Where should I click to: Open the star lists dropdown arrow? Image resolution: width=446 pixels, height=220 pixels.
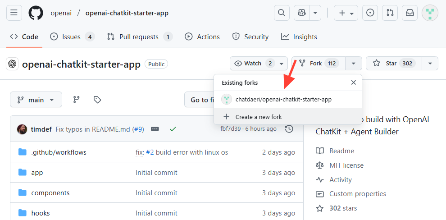tap(430, 63)
